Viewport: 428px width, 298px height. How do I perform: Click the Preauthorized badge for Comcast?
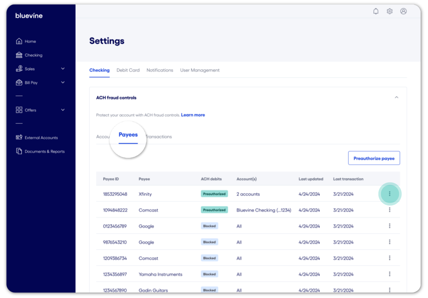(214, 210)
